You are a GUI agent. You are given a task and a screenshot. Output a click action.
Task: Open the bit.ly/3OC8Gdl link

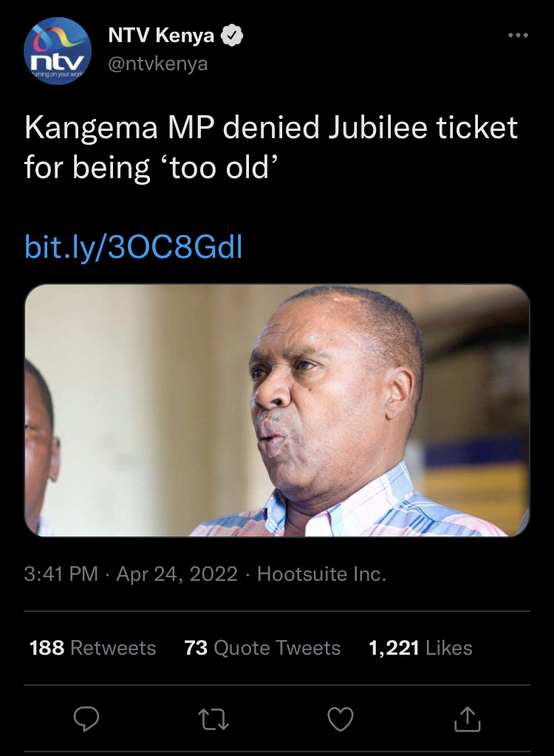click(134, 248)
